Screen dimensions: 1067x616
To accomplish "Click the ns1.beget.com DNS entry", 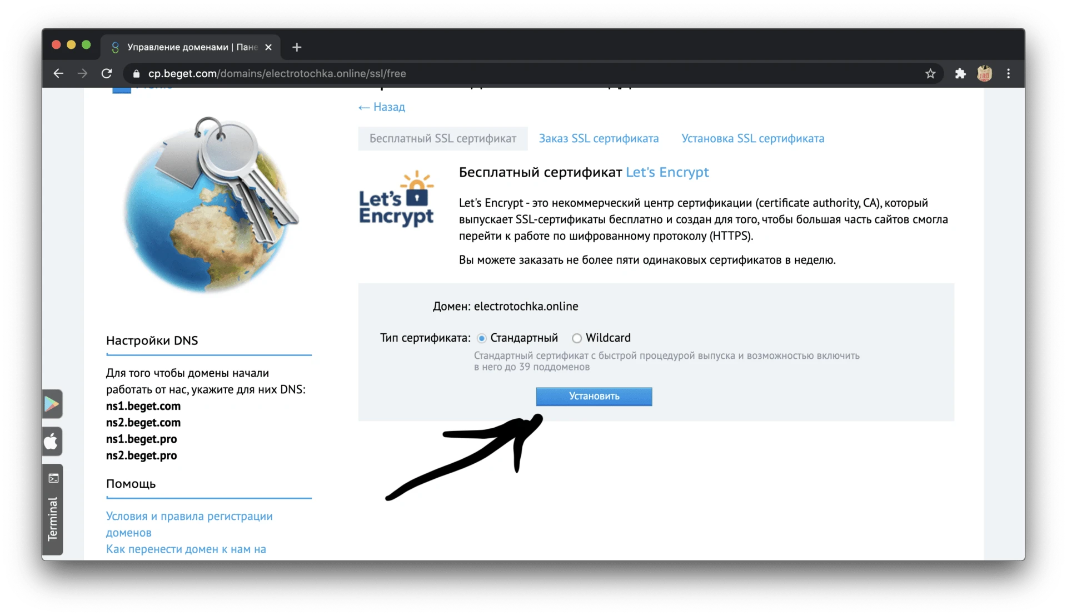I will [x=143, y=406].
